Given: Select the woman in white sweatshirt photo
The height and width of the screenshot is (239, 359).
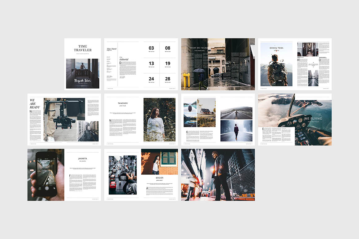Looking at the screenshot, I should tap(159, 119).
